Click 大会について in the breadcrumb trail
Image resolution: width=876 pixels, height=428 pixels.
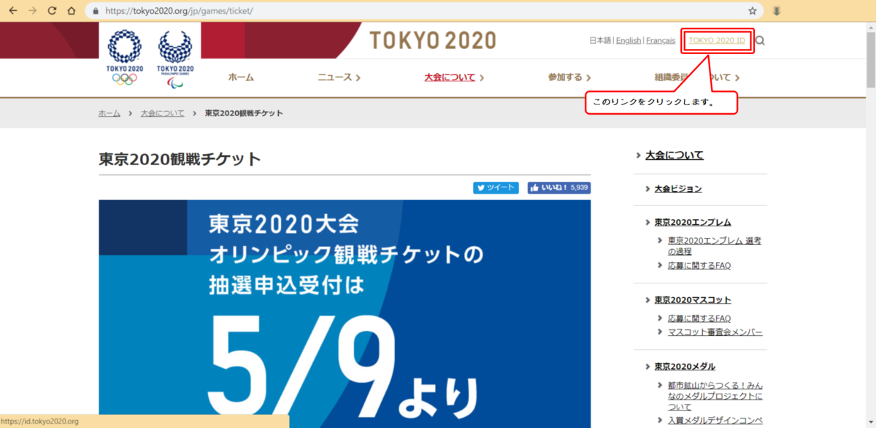[x=163, y=113]
